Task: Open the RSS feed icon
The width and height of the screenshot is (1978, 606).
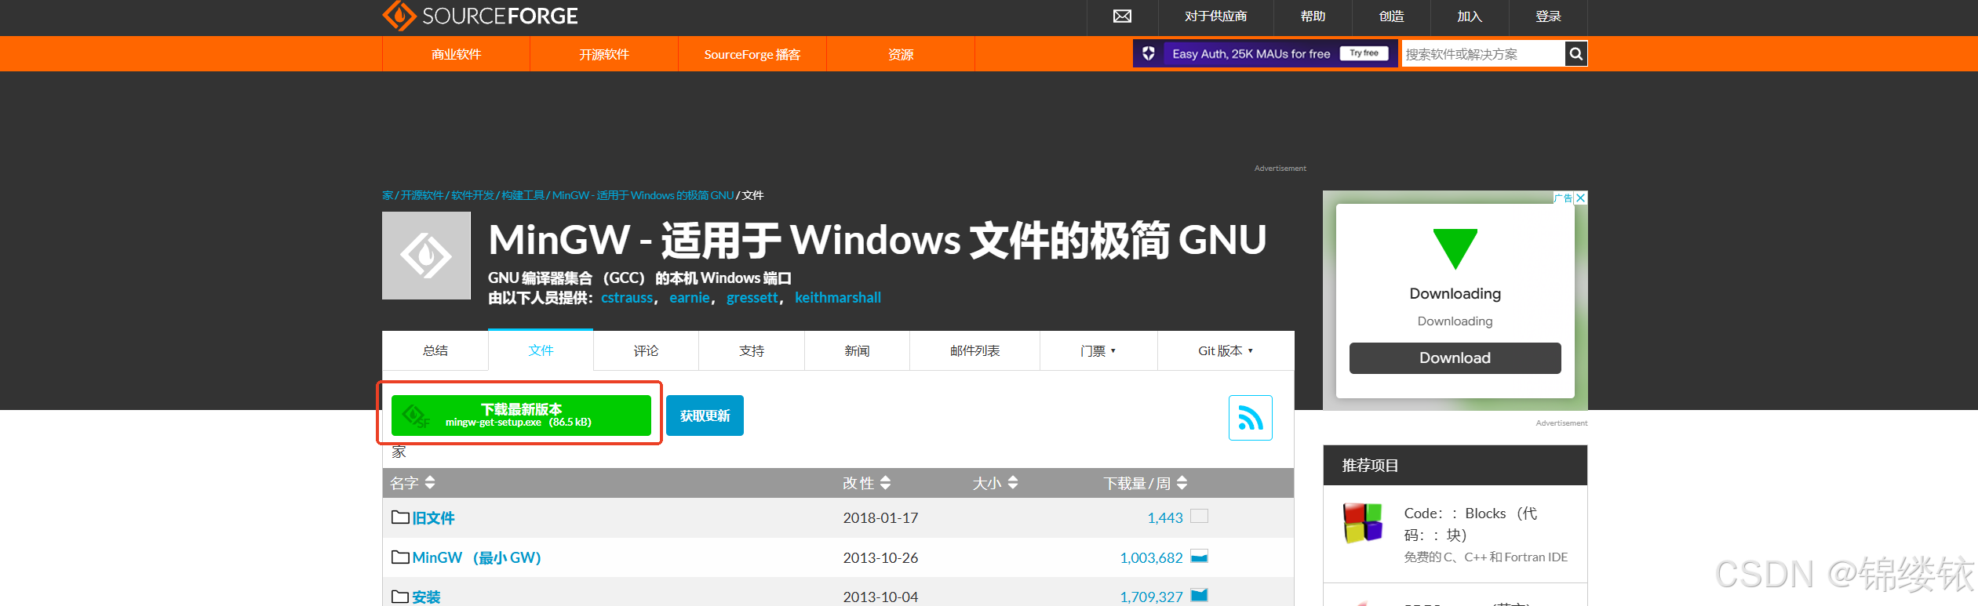Action: point(1250,418)
